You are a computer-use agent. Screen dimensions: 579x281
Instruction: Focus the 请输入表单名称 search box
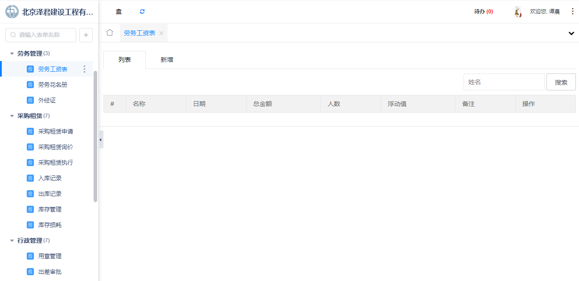pos(41,35)
